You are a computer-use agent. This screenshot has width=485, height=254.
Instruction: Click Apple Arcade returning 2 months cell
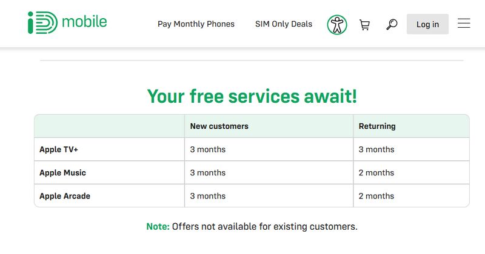(x=412, y=196)
